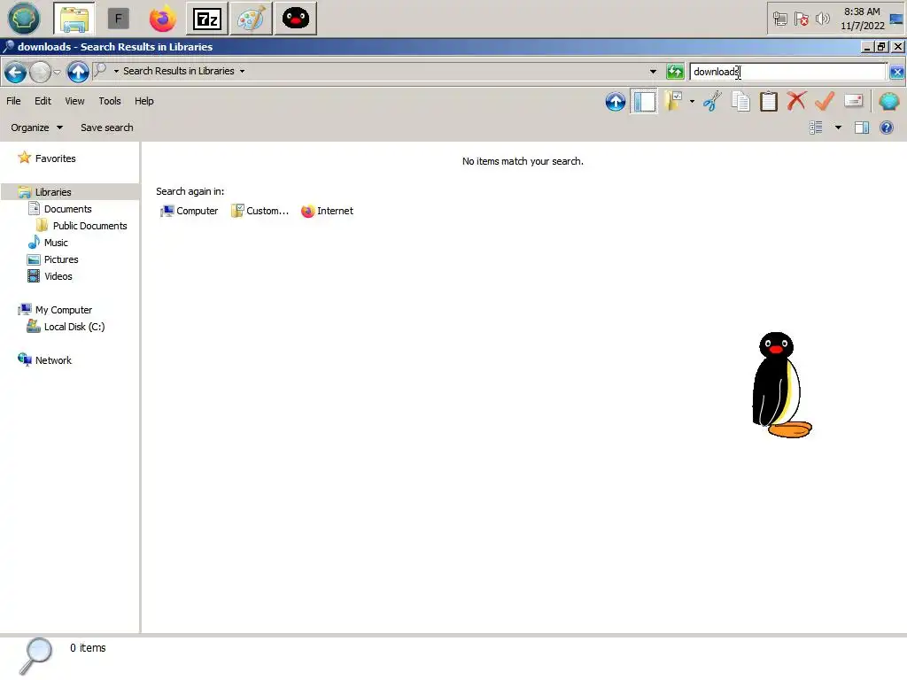Go back with the blue arrow

click(x=16, y=73)
